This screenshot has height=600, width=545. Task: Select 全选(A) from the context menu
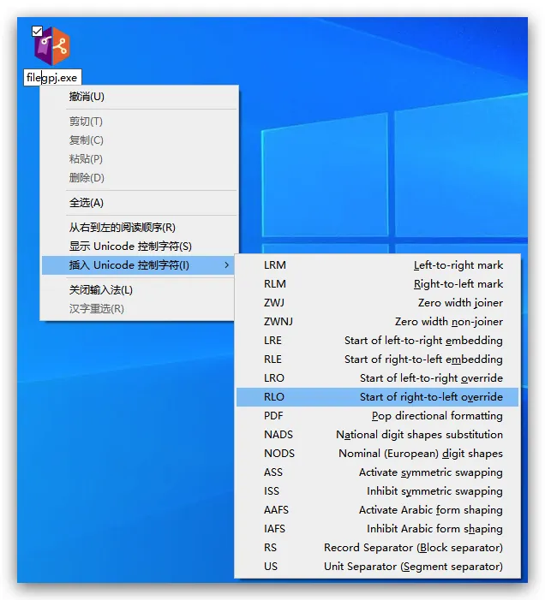point(87,203)
